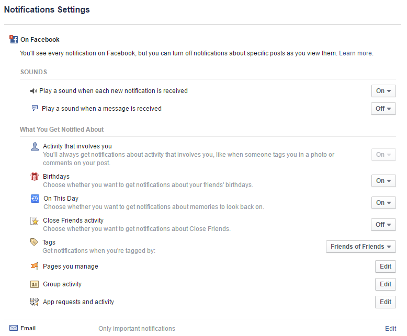
Task: Open the new notification sound On dropdown
Action: (383, 91)
